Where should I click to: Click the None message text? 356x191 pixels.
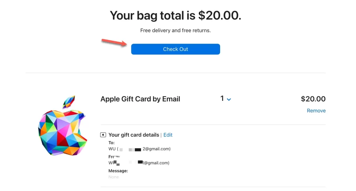pyautogui.click(x=114, y=177)
